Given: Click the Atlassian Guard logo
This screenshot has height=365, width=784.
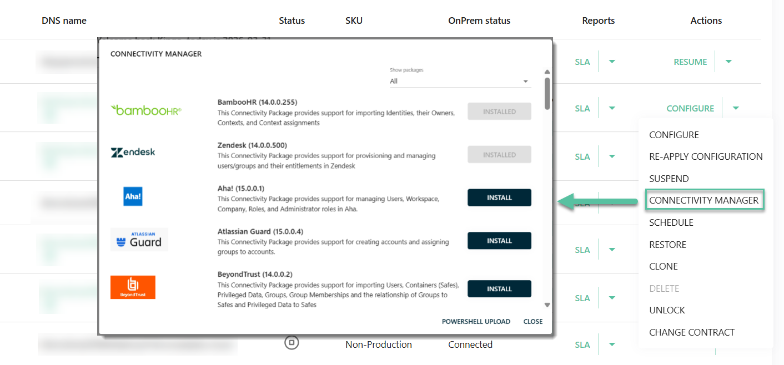Looking at the screenshot, I should pos(139,239).
